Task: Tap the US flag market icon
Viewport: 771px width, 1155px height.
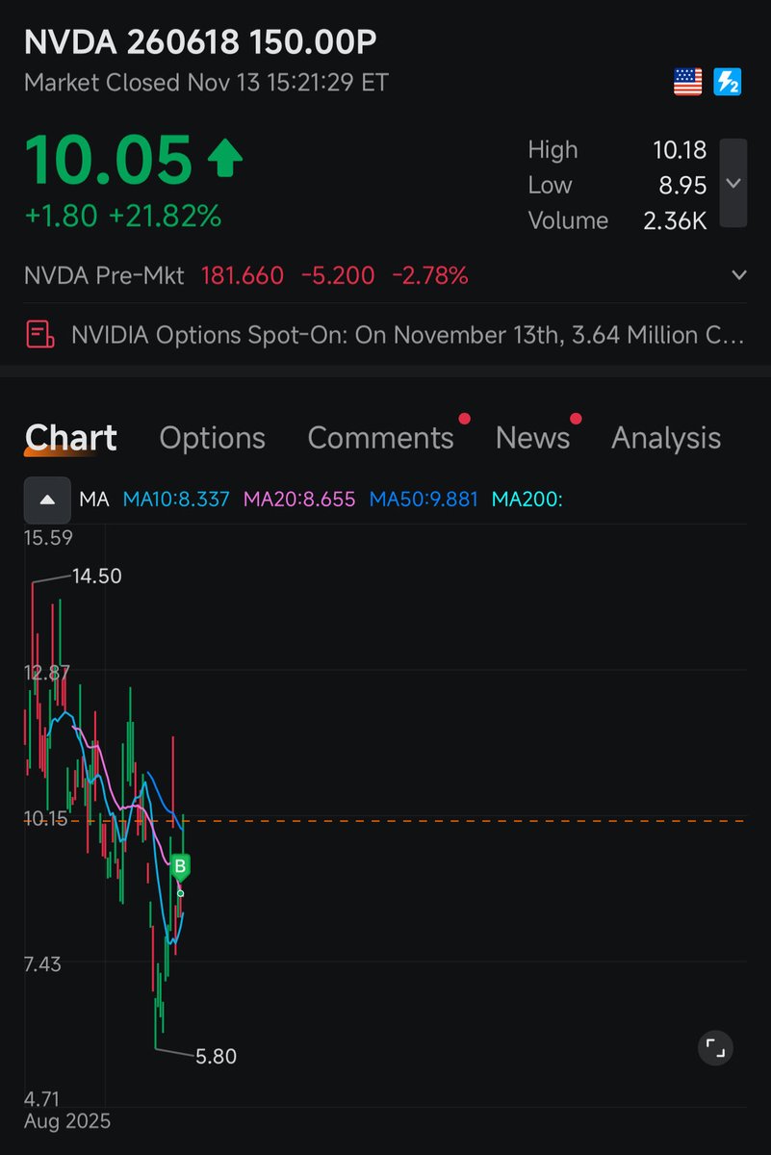Action: (687, 82)
